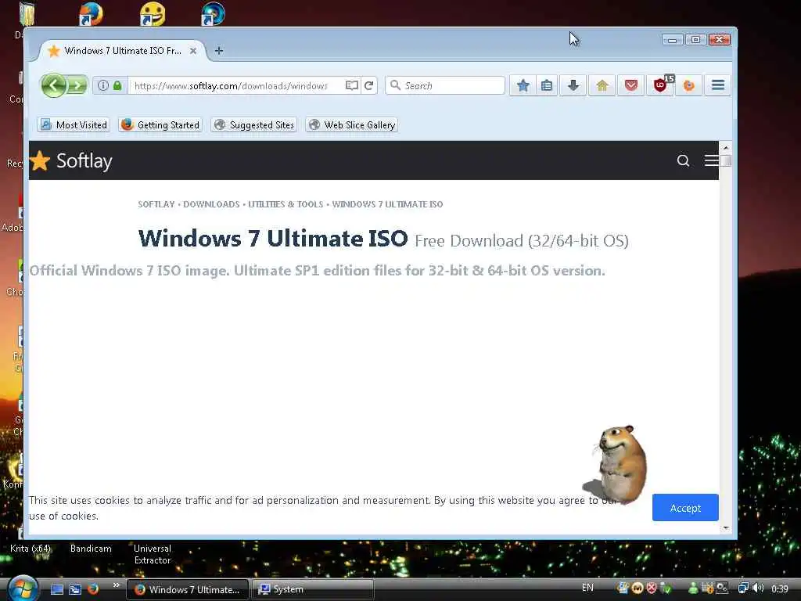Click the green padlock security icon
This screenshot has height=601, width=801.
tap(117, 85)
